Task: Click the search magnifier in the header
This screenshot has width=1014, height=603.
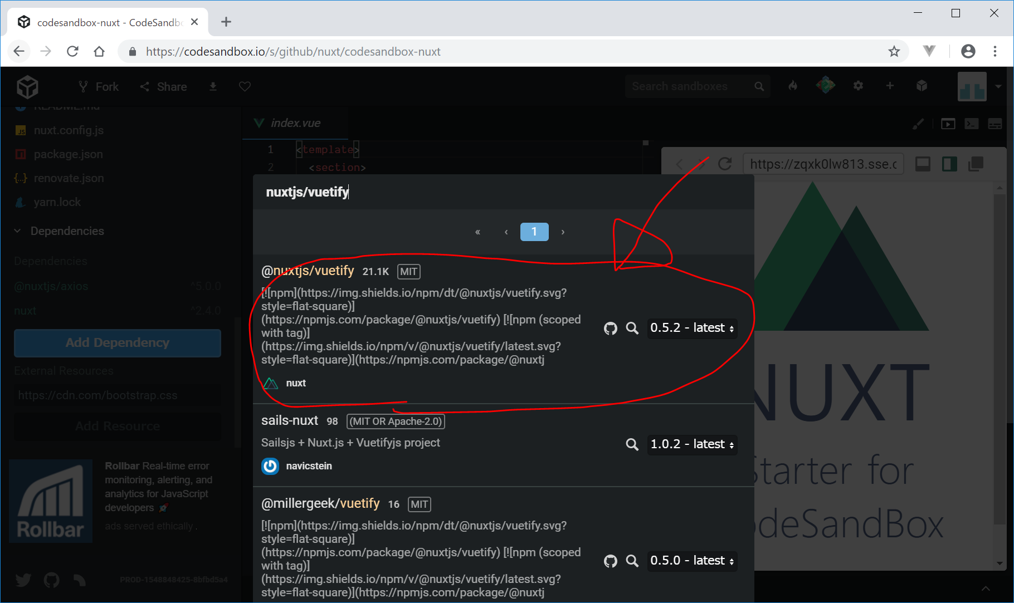Action: pos(759,86)
